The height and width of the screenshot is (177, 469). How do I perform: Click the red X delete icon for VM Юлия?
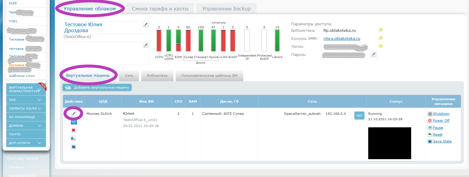pyautogui.click(x=73, y=130)
